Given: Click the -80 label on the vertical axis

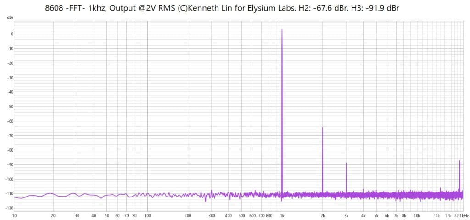Looking at the screenshot, I should pos(11,150).
